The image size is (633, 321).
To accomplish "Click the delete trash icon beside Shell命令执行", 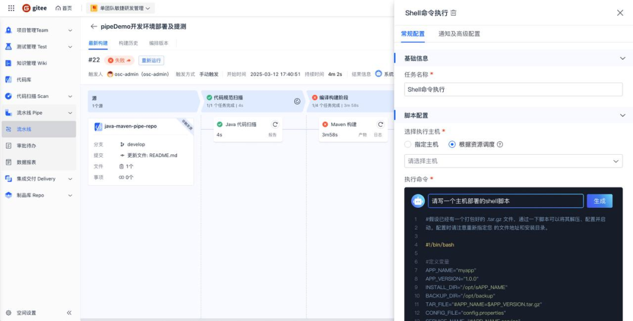I will point(454,13).
